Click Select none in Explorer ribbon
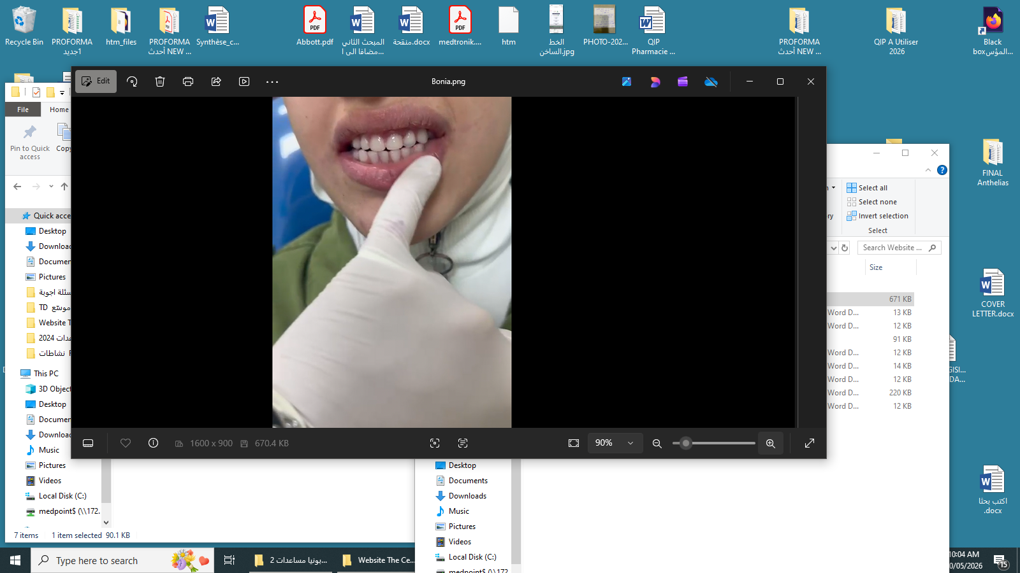Screen dimensions: 1020x573 [x=871, y=202]
